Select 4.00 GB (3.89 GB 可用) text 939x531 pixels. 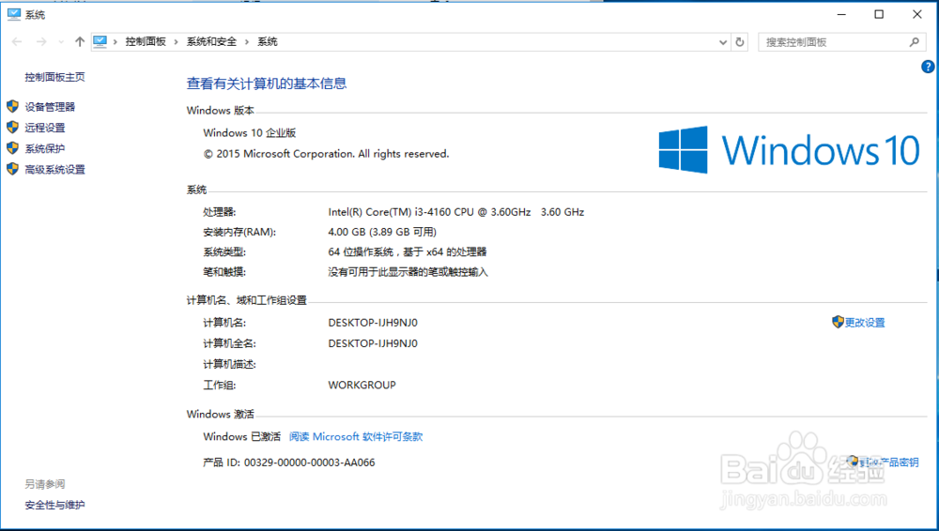pyautogui.click(x=382, y=232)
